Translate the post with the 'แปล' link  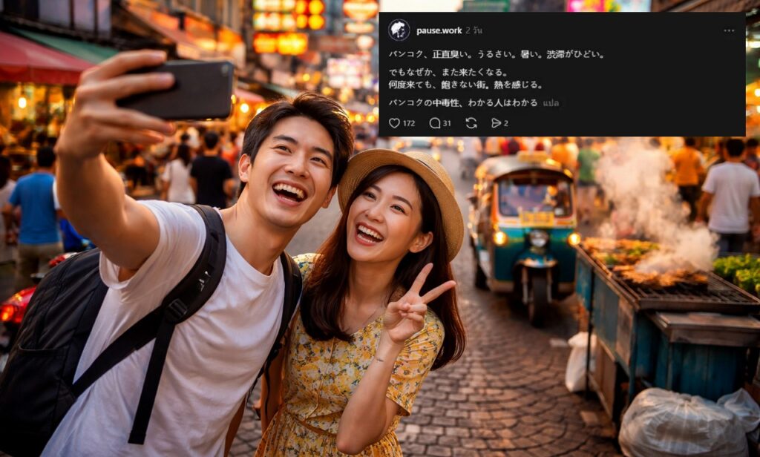point(551,102)
